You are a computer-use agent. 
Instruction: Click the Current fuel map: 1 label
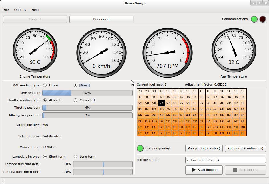coord(152,84)
